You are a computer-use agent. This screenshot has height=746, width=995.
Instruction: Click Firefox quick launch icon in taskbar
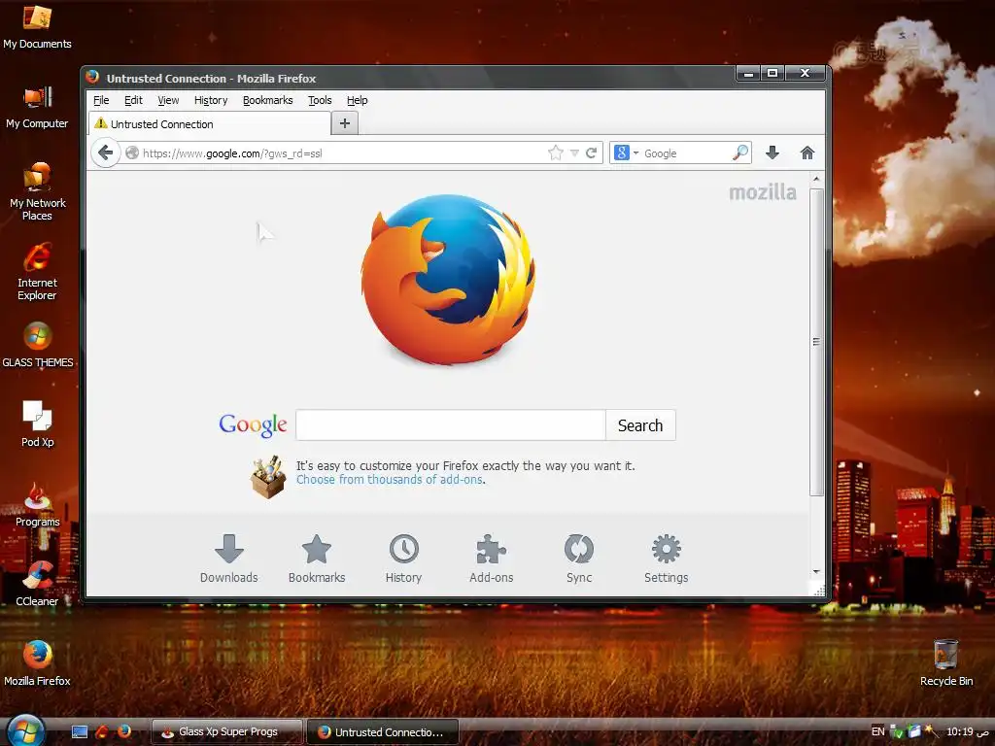pyautogui.click(x=124, y=731)
